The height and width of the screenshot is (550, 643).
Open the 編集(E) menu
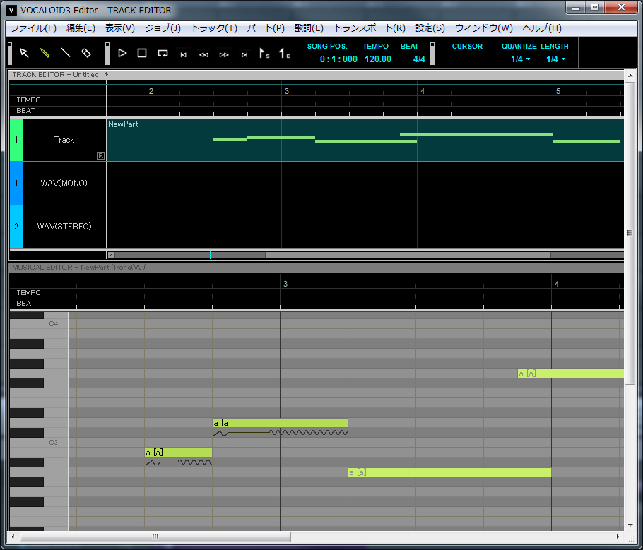click(x=81, y=28)
